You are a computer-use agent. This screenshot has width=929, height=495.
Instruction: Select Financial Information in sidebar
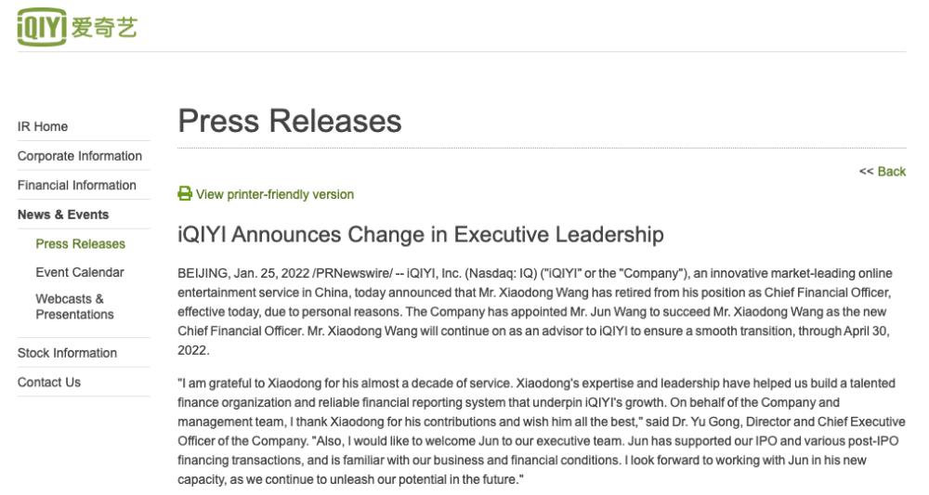(77, 186)
